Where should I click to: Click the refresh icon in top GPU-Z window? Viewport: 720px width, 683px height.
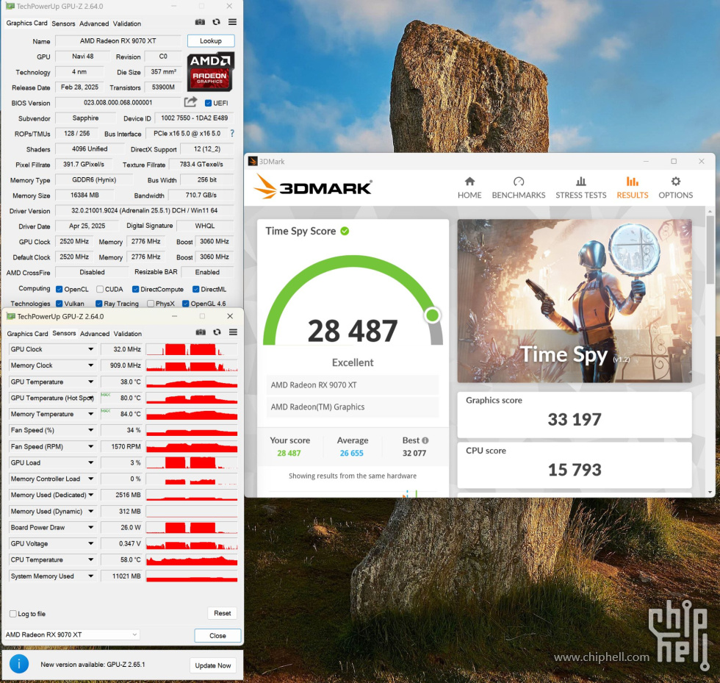click(216, 22)
